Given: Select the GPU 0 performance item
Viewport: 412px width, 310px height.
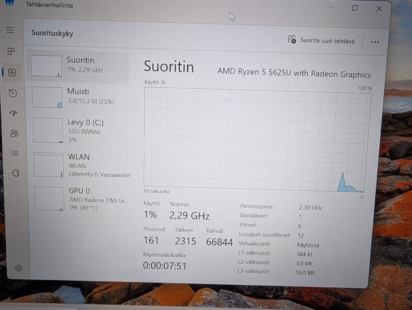Looking at the screenshot, I should tap(82, 199).
